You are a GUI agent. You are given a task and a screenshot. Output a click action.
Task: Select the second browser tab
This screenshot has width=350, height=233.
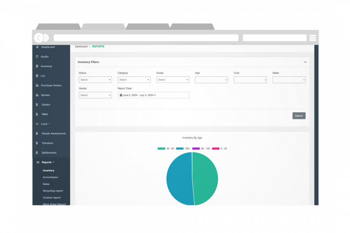click(103, 27)
